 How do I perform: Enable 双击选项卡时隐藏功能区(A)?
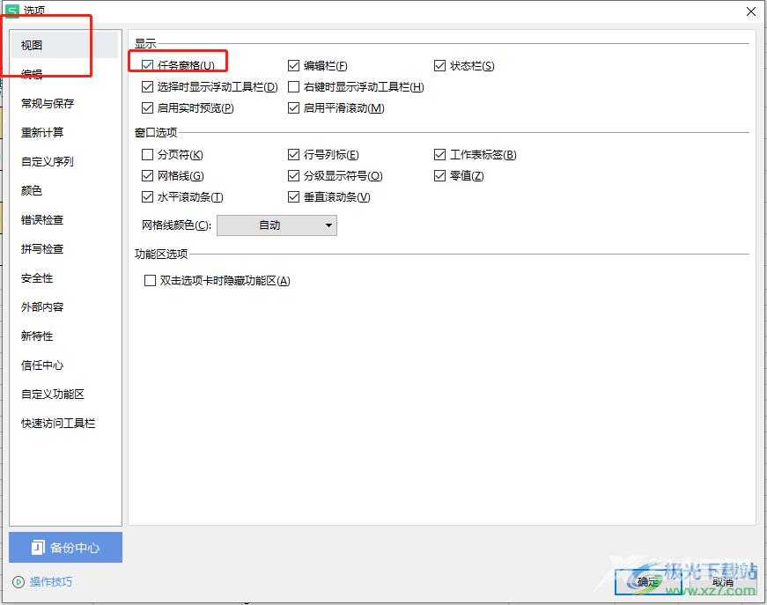tap(150, 281)
